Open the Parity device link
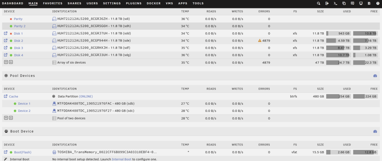This screenshot has width=382, height=161. 18,19
